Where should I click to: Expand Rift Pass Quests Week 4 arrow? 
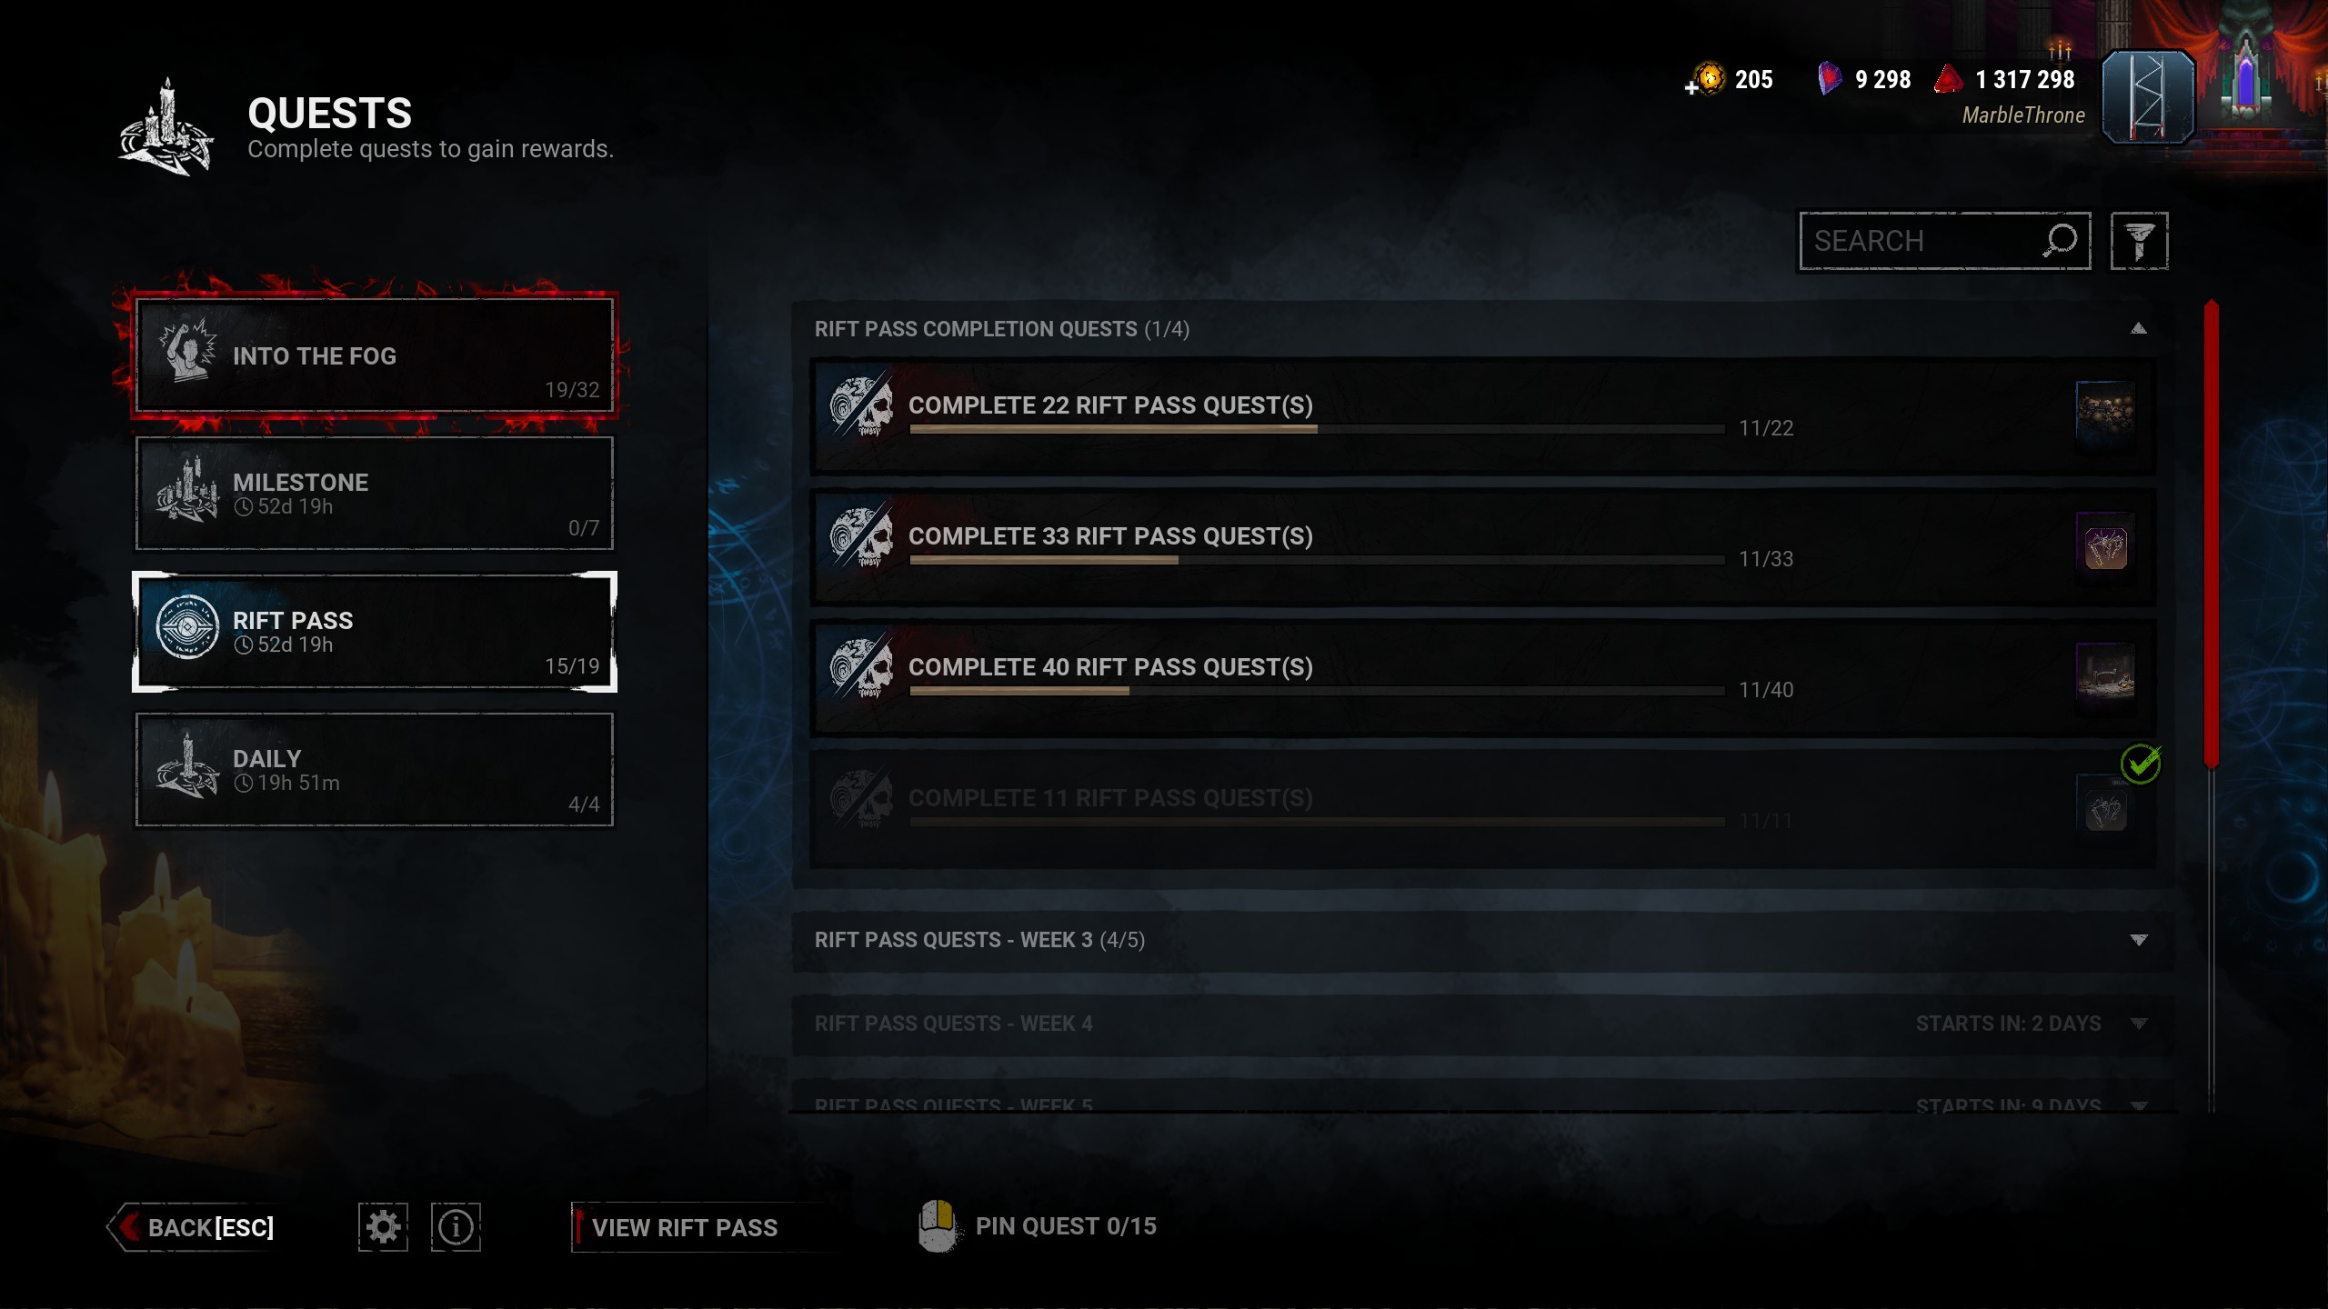(x=2139, y=1024)
